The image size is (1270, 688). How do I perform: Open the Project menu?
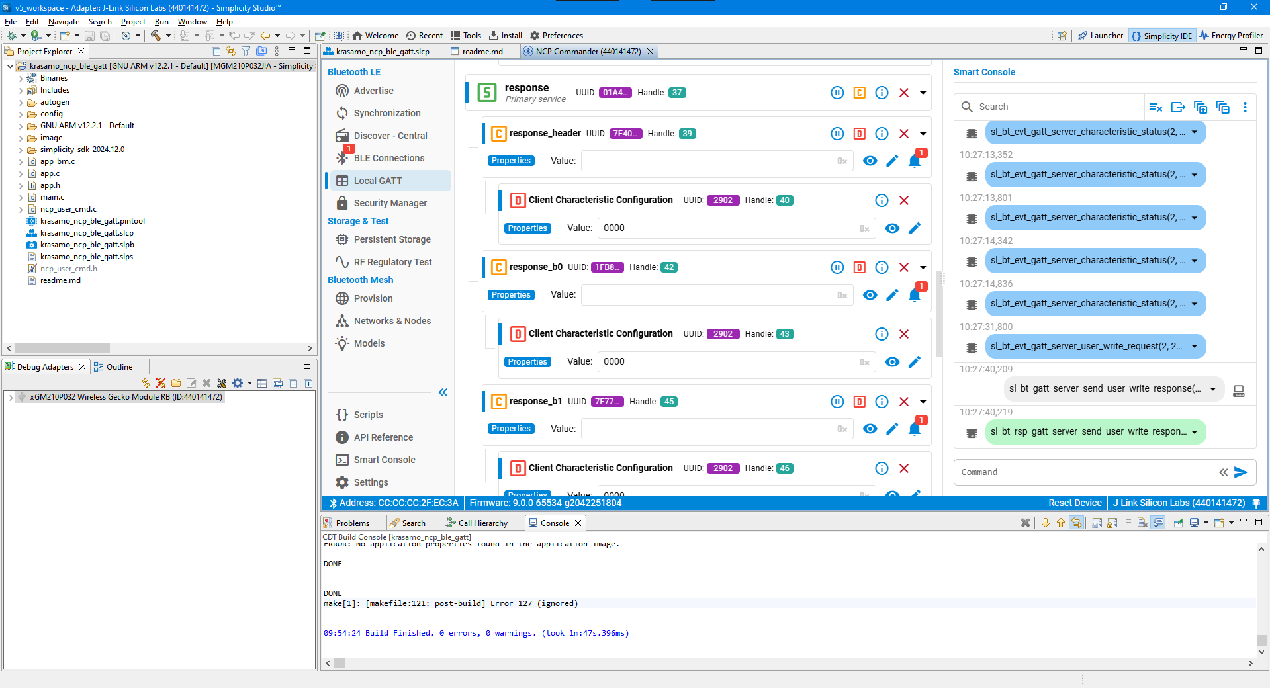(x=133, y=22)
